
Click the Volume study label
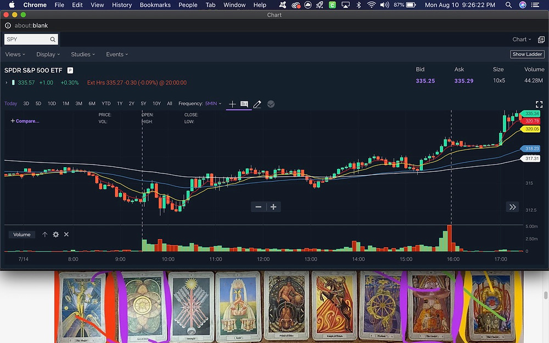click(22, 234)
